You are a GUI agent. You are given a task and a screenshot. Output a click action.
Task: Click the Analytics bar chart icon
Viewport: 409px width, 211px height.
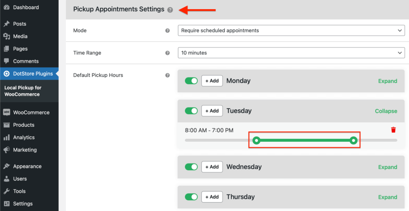point(6,137)
